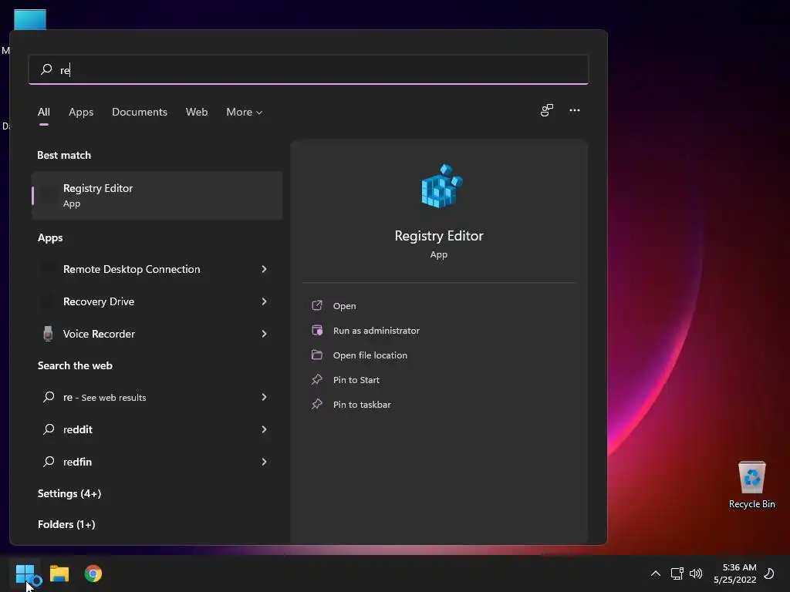Click the large Registry Editor cube icon
Screen dimensions: 790x592
pyautogui.click(x=441, y=186)
